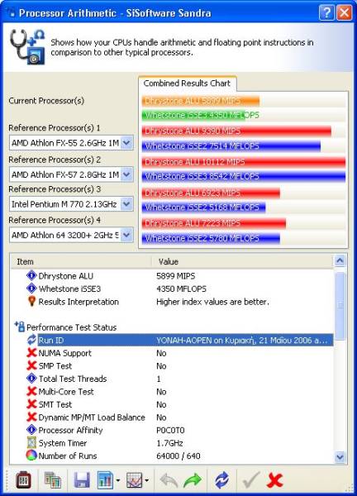This screenshot has width=357, height=496.
Task: Click the bar chart options icon
Action: [105, 480]
